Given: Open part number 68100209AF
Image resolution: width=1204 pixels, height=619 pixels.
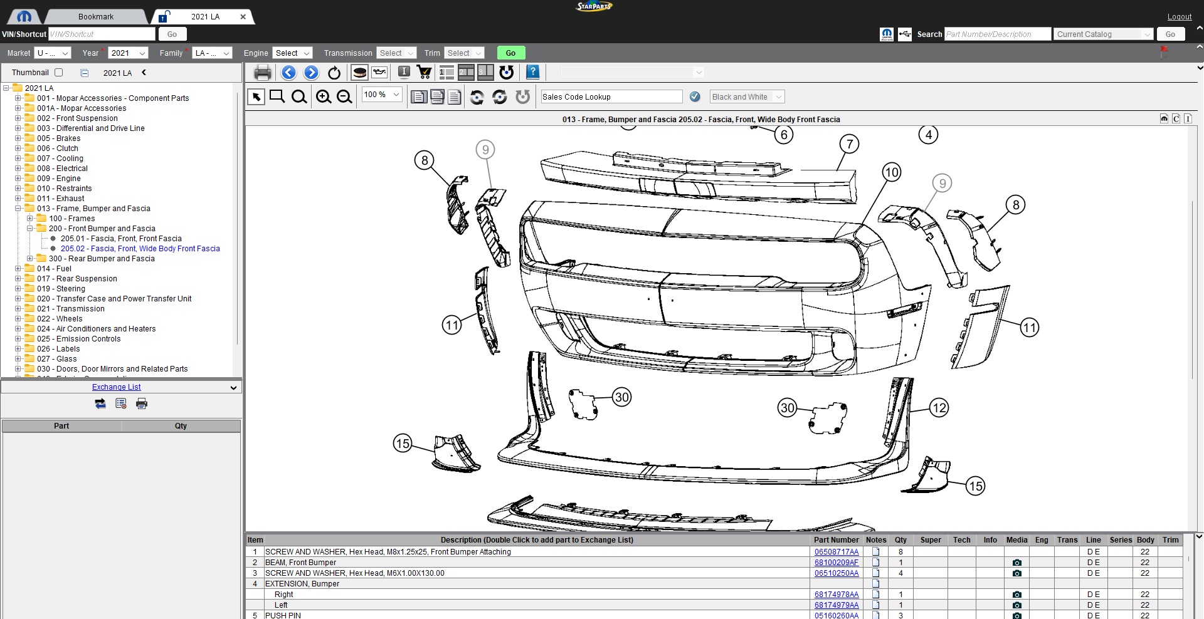Looking at the screenshot, I should point(836,563).
